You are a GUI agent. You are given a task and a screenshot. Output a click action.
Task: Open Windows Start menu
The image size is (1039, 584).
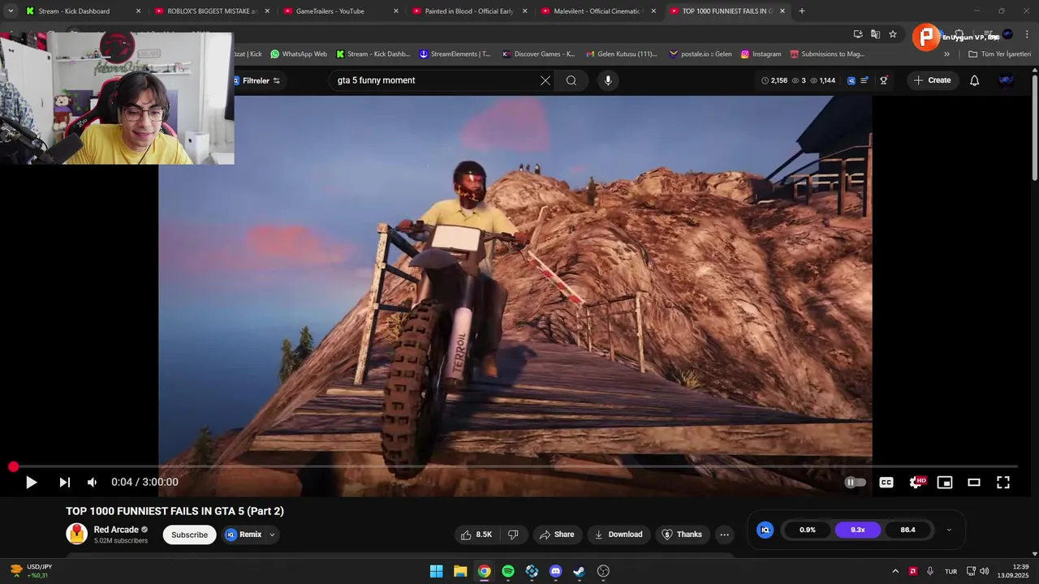click(437, 571)
